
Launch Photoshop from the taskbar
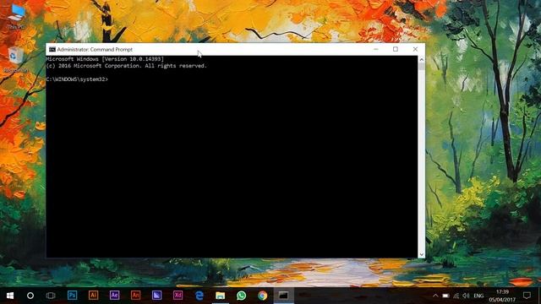[72, 296]
